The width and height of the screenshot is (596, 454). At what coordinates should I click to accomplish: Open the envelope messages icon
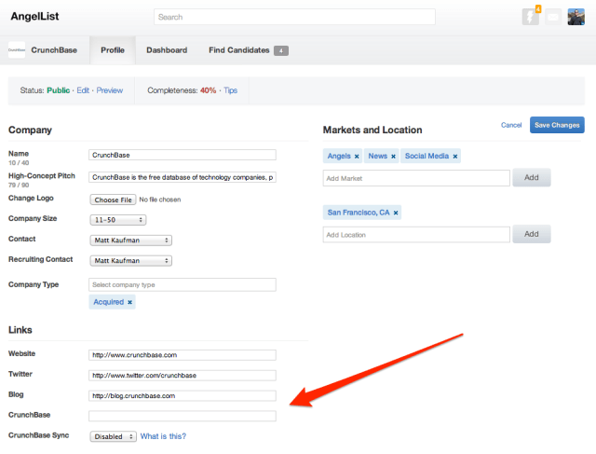553,17
